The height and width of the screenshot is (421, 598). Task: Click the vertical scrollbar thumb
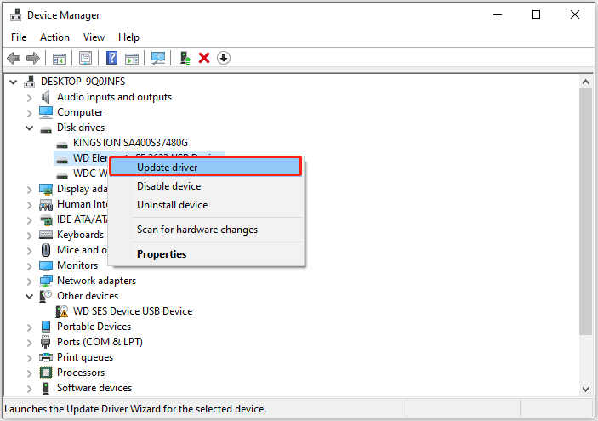[585, 212]
